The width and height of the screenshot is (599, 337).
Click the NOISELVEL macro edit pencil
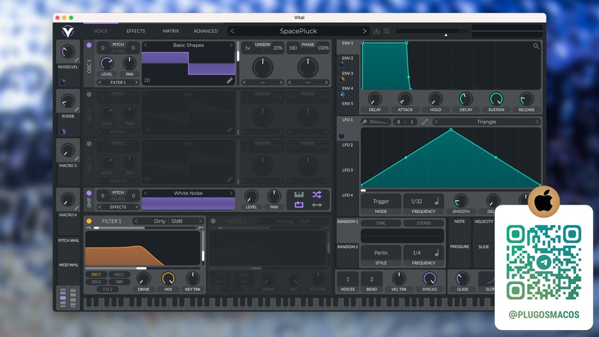(x=76, y=60)
